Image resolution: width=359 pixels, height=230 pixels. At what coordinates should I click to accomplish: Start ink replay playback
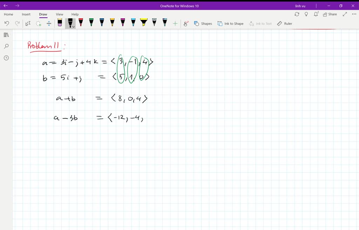[x=186, y=23]
